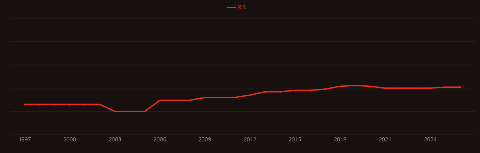Image resolution: width=480 pixels, height=153 pixels.
Task: Select the RIS peak data point at 2019
Action: click(x=355, y=85)
